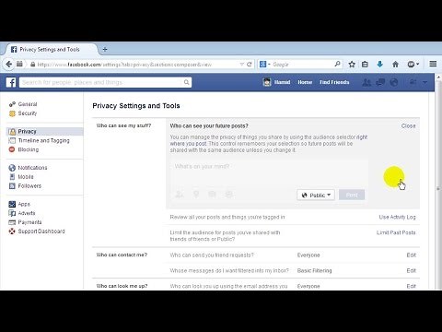Click the downloads arrow icon

point(379,64)
